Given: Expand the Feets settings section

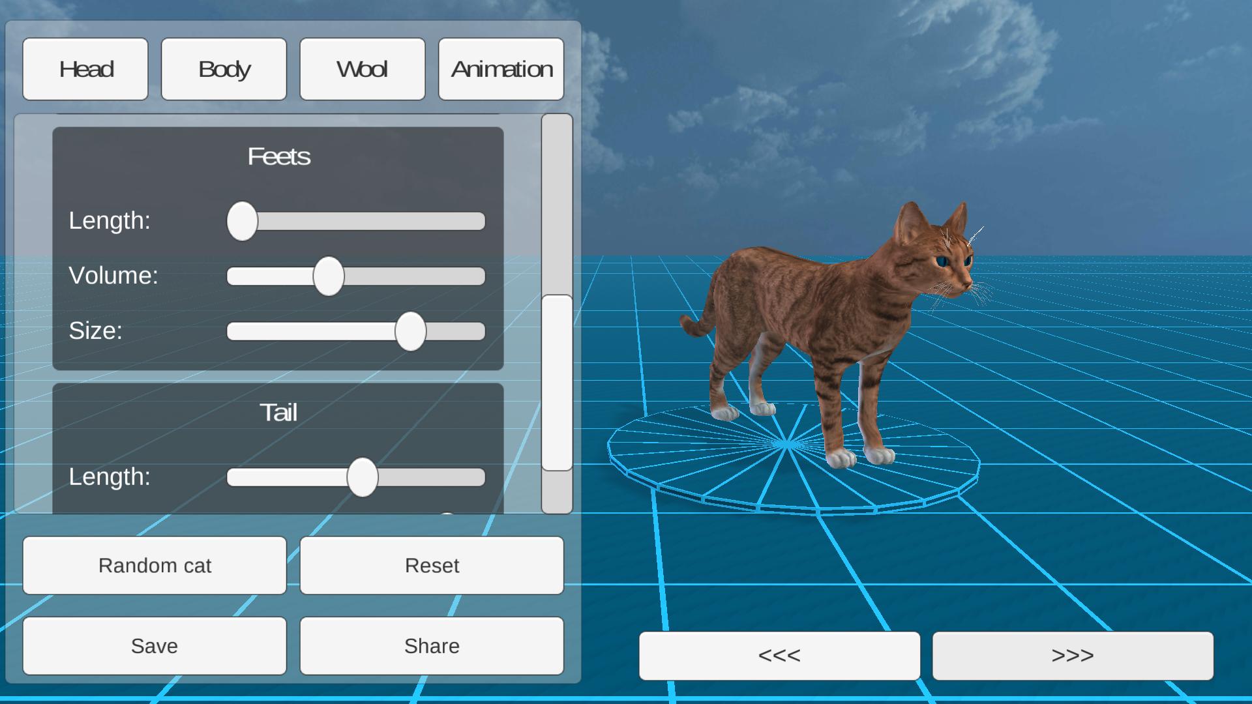Looking at the screenshot, I should coord(280,156).
